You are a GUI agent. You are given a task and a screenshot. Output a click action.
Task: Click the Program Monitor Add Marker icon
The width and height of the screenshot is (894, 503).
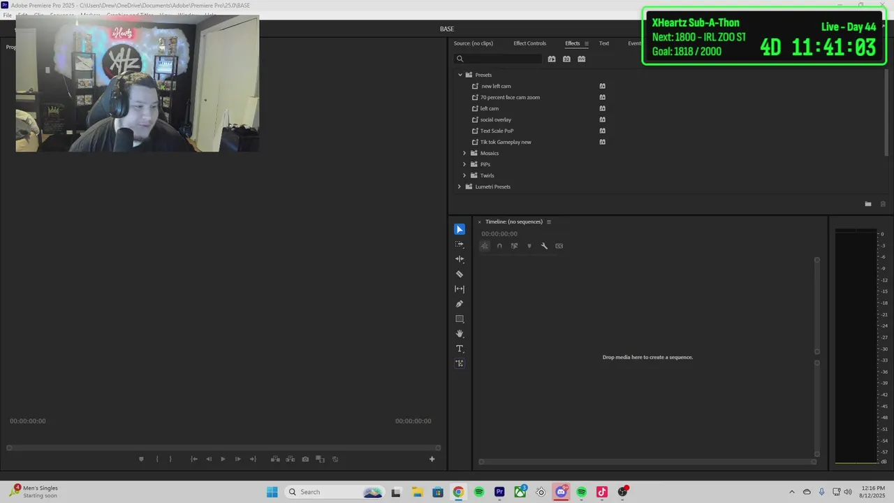click(141, 459)
